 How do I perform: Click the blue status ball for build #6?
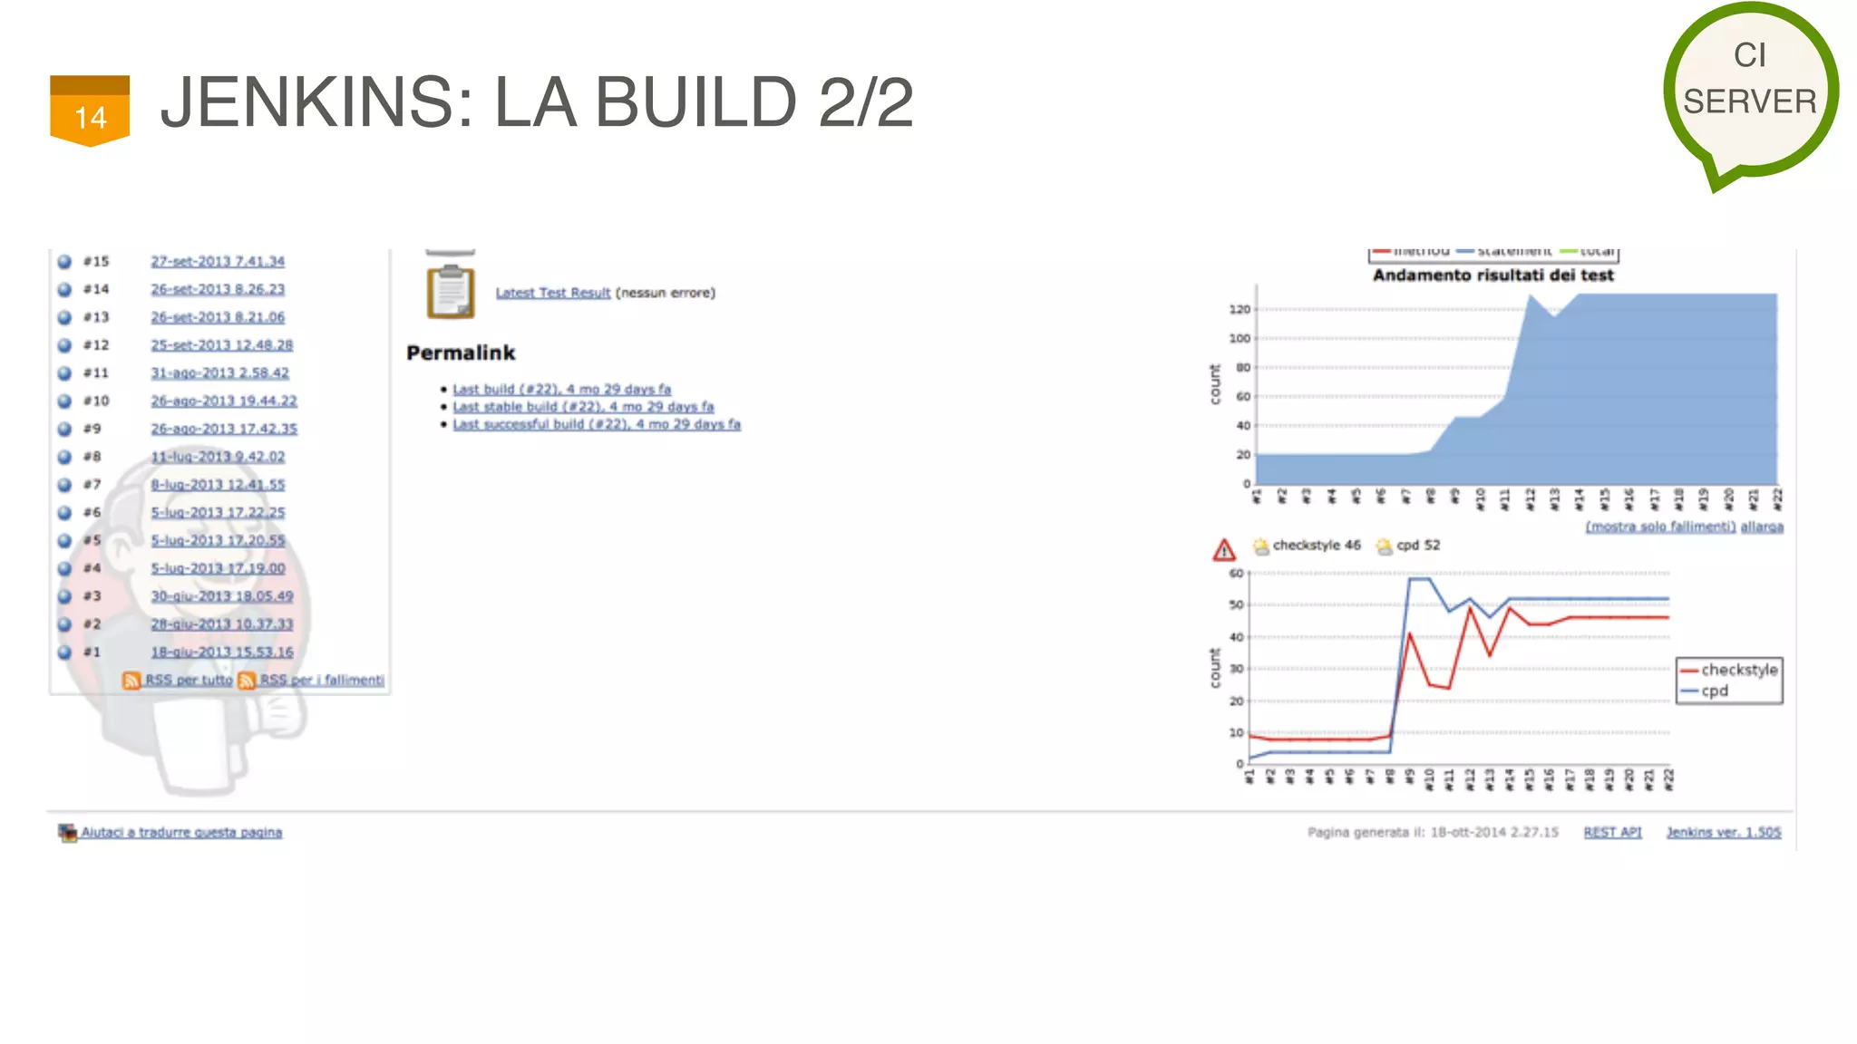point(64,513)
